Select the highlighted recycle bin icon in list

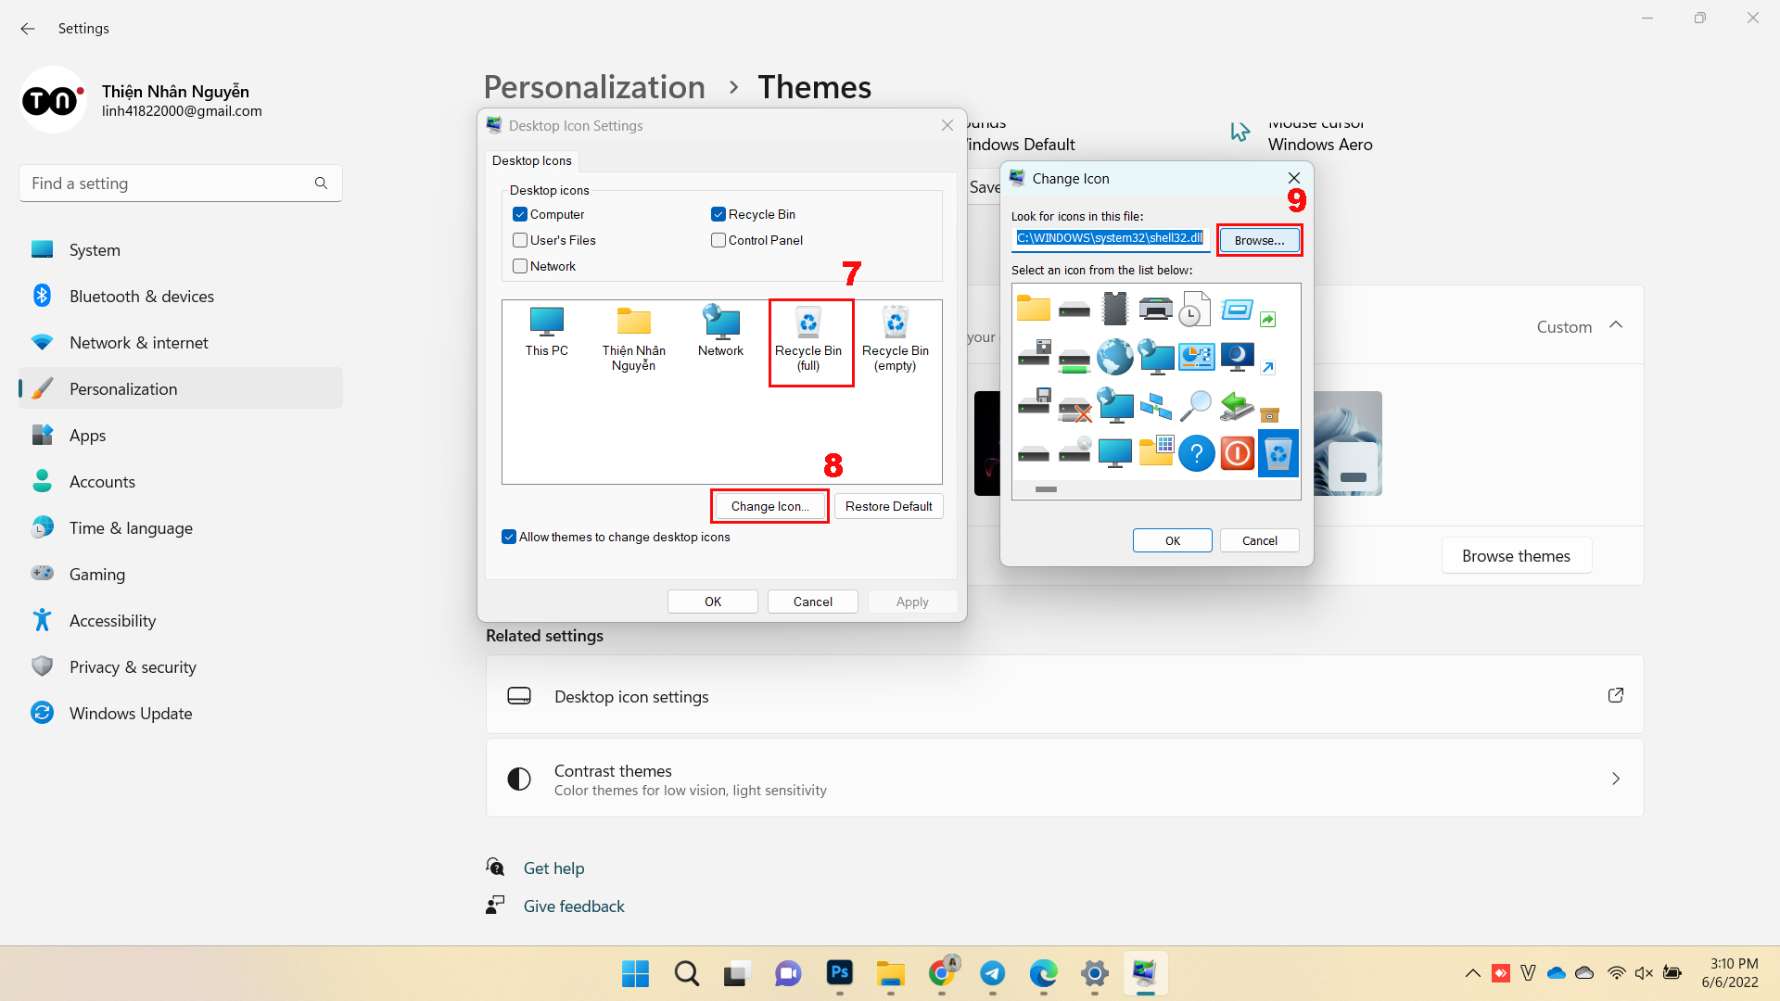1278,452
